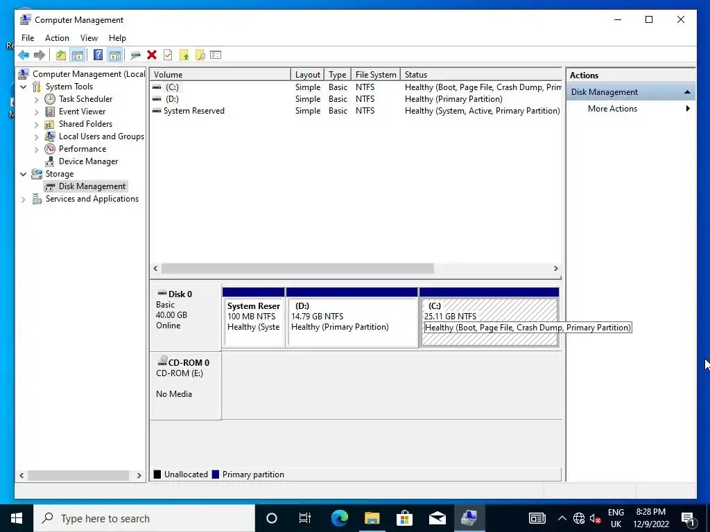Open the Help menu
This screenshot has width=710, height=532.
point(117,38)
